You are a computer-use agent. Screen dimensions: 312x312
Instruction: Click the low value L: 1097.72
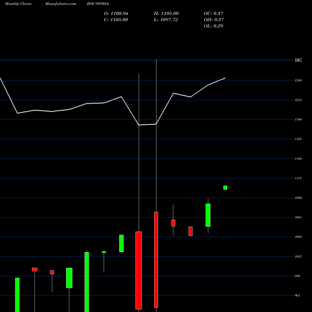[166, 20]
